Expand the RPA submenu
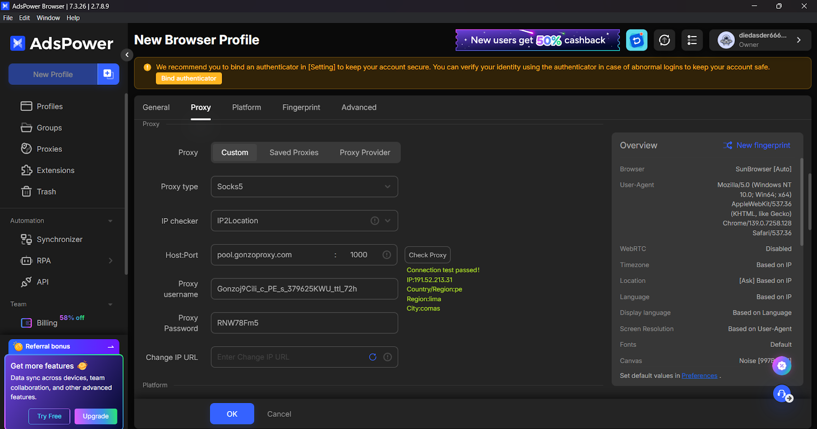This screenshot has height=429, width=817. (x=111, y=260)
